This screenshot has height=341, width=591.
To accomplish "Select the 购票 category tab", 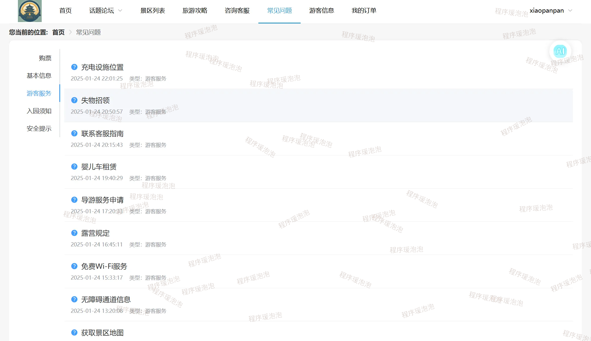I will click(x=45, y=58).
